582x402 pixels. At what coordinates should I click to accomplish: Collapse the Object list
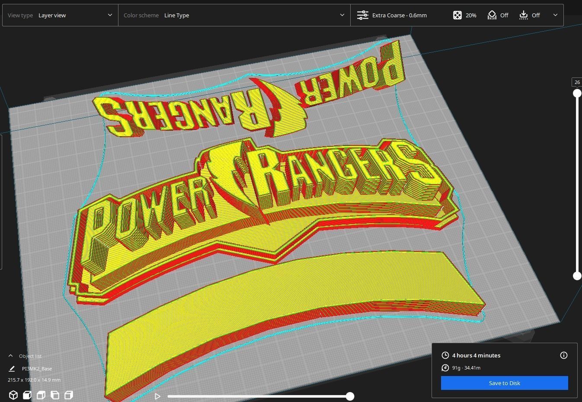pyautogui.click(x=10, y=356)
